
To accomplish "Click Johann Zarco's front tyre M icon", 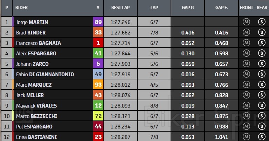I will (246, 64).
